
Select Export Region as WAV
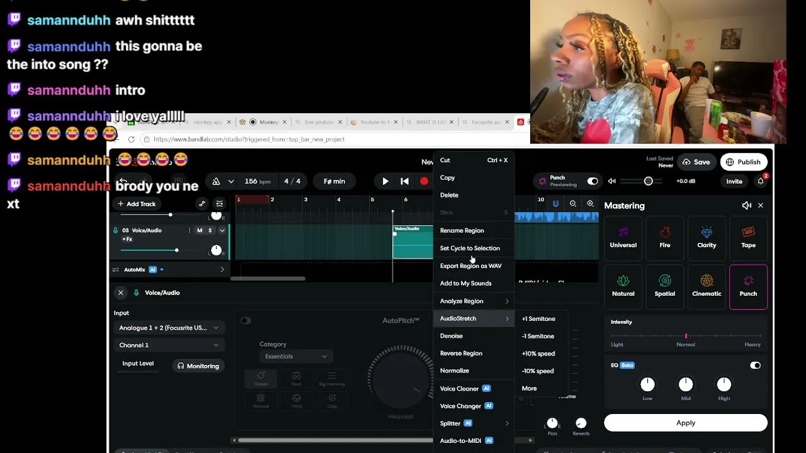click(x=474, y=266)
